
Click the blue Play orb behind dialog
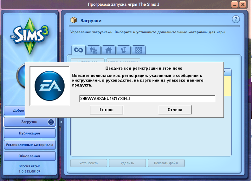pyautogui.click(x=20, y=76)
